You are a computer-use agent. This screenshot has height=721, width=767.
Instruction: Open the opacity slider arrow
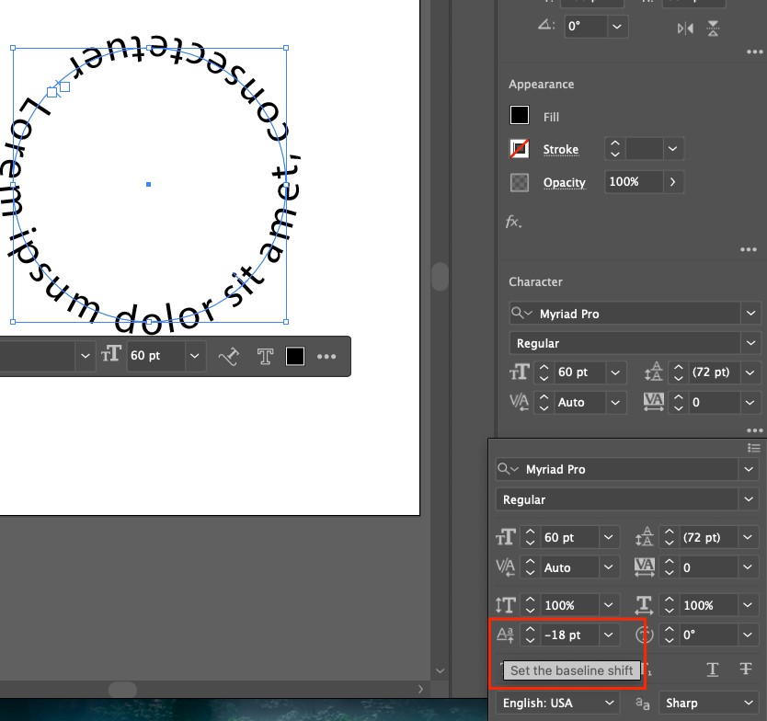pos(673,182)
